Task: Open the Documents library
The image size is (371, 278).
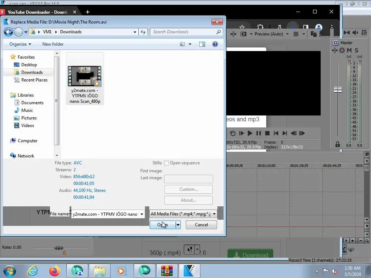Action: pyautogui.click(x=32, y=103)
